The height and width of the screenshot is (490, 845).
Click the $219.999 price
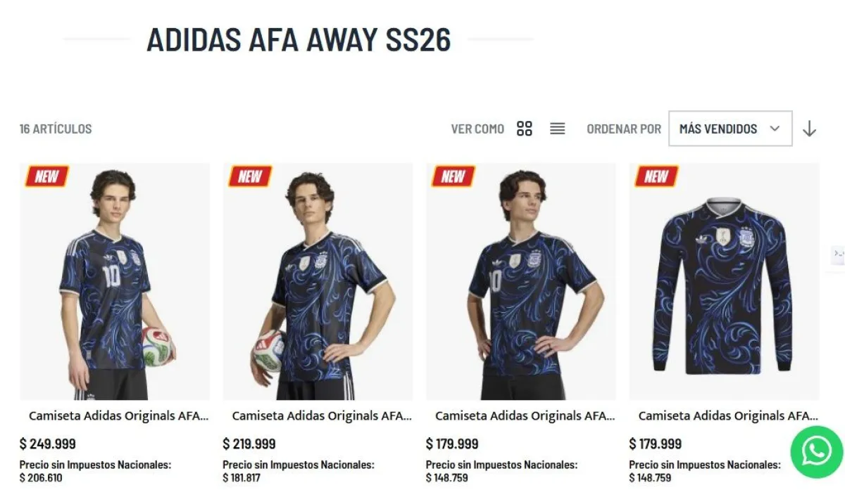(x=249, y=444)
